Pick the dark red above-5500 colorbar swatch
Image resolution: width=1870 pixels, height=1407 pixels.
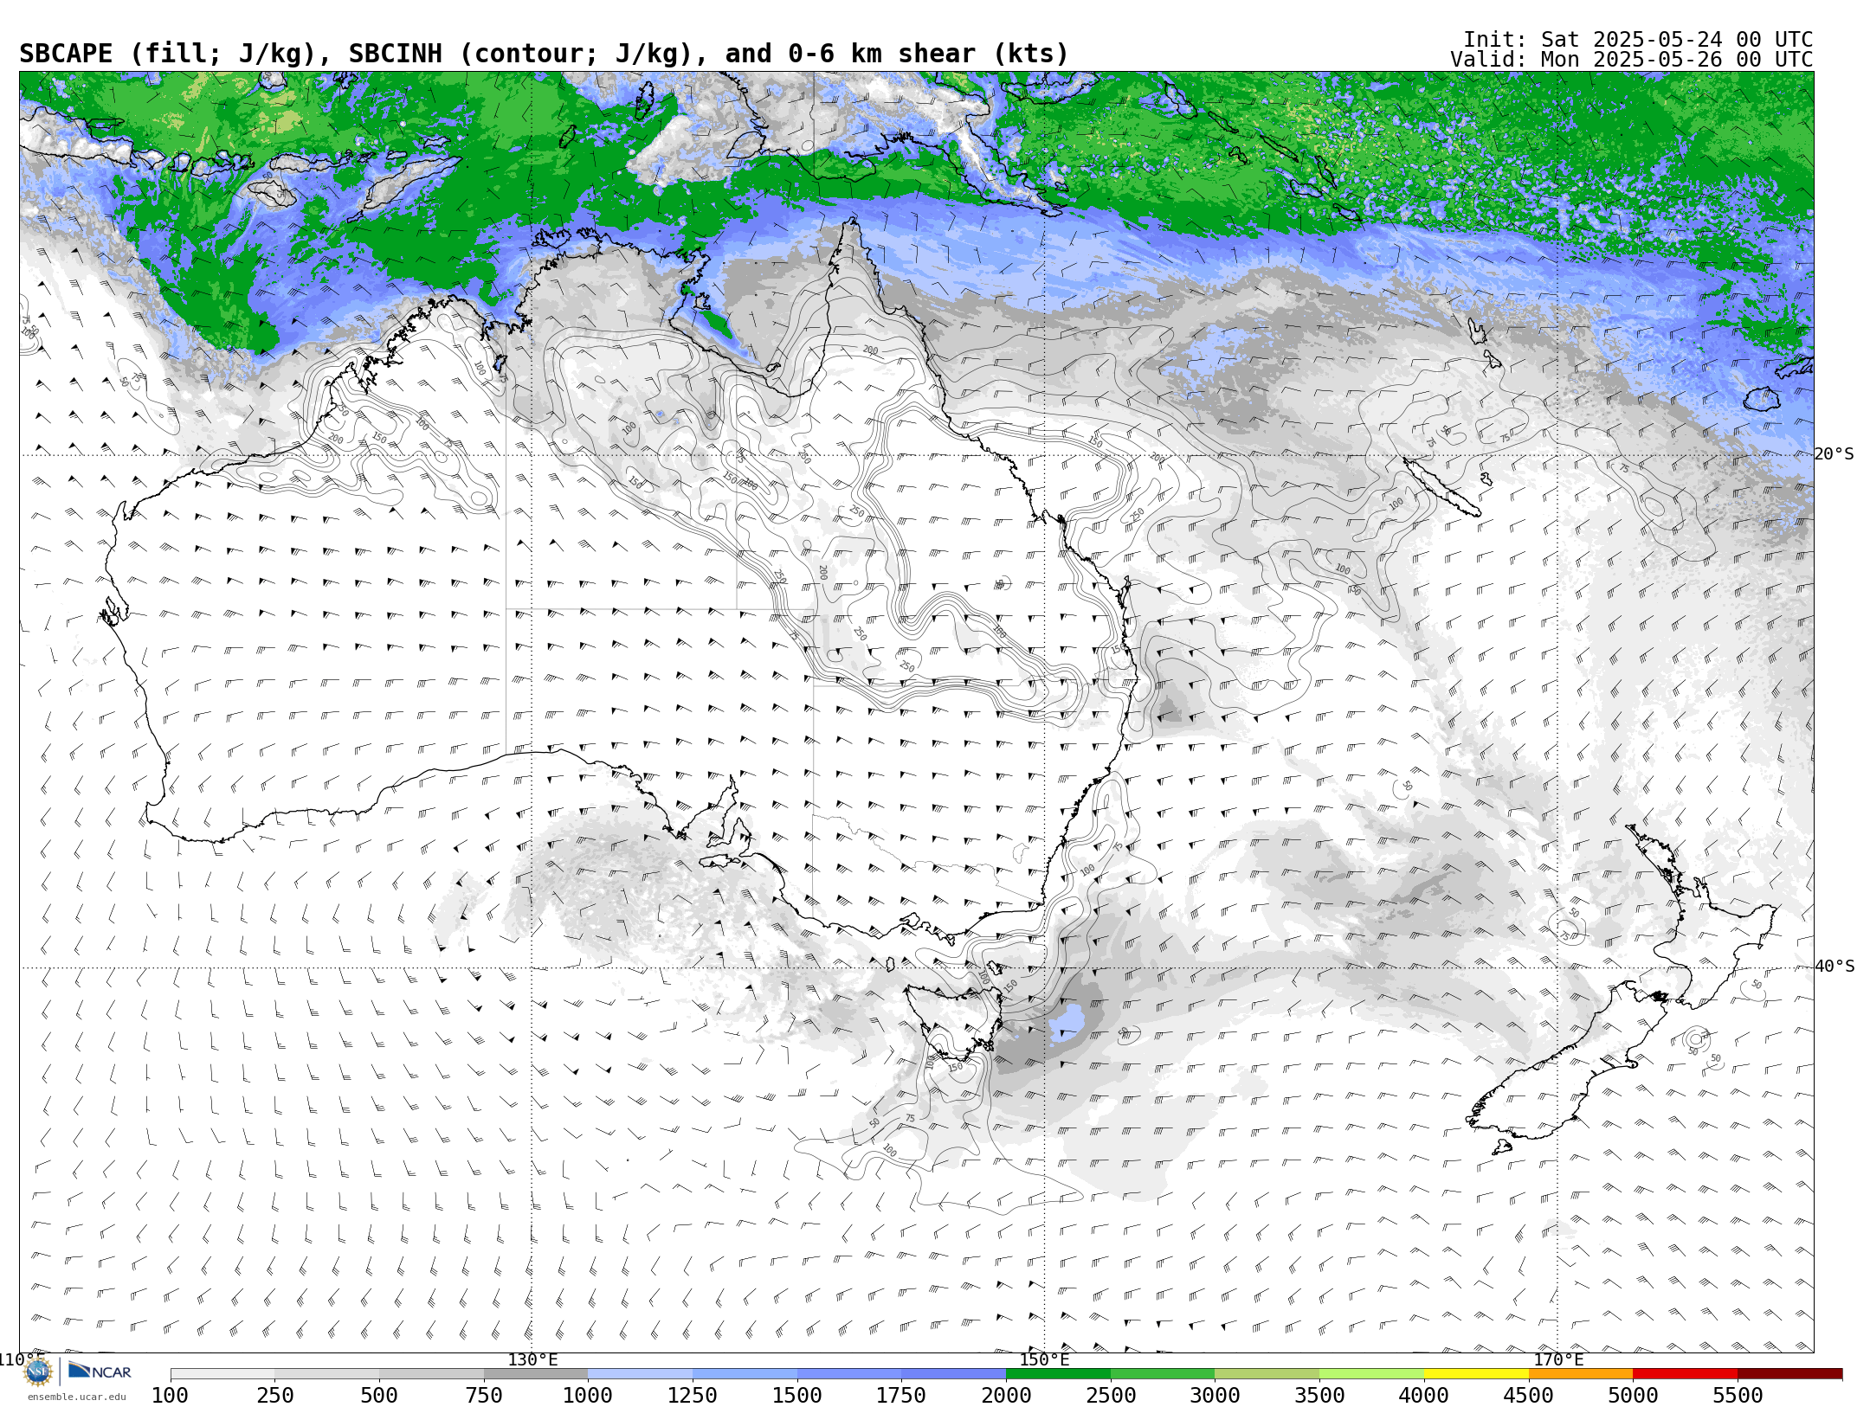click(1789, 1374)
